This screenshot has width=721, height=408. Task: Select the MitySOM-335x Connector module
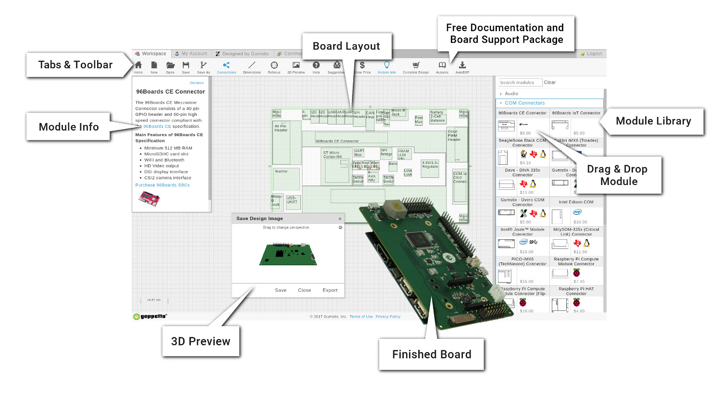[576, 241]
